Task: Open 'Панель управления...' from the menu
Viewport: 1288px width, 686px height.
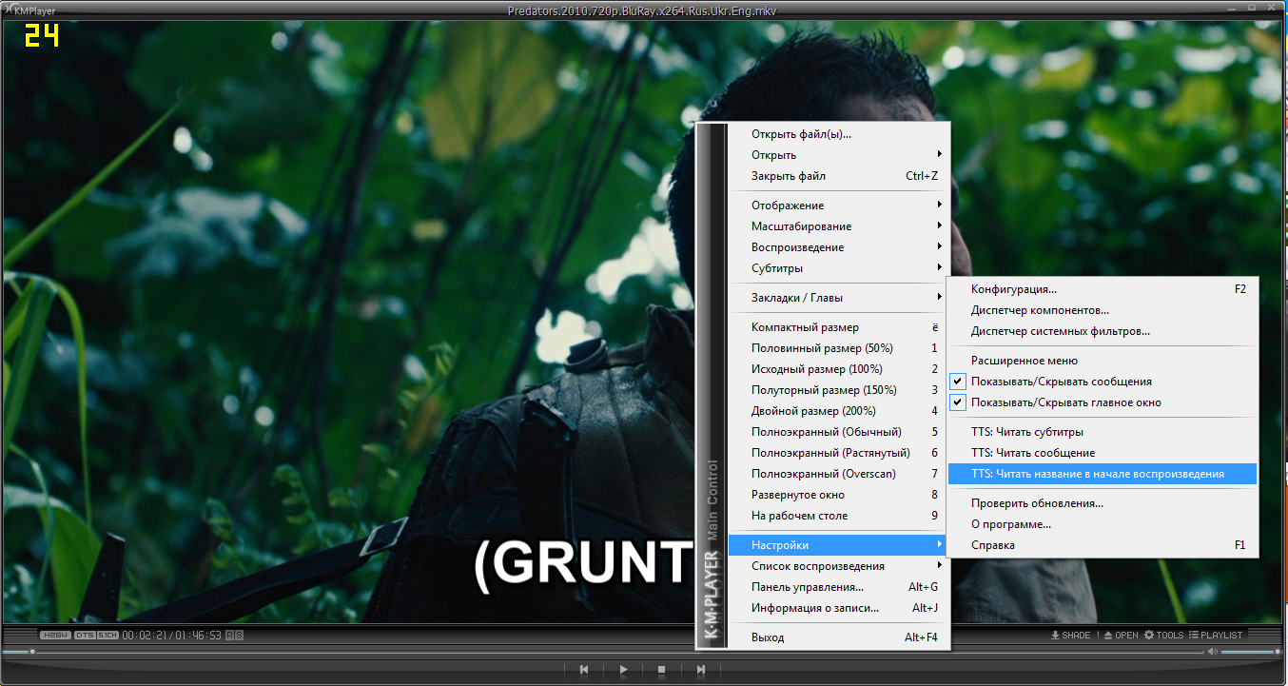Action: tap(838, 587)
